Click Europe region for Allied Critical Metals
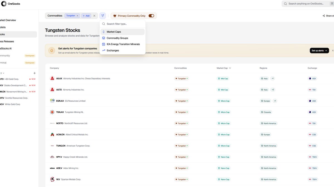334x187 pixels. click(x=265, y=134)
